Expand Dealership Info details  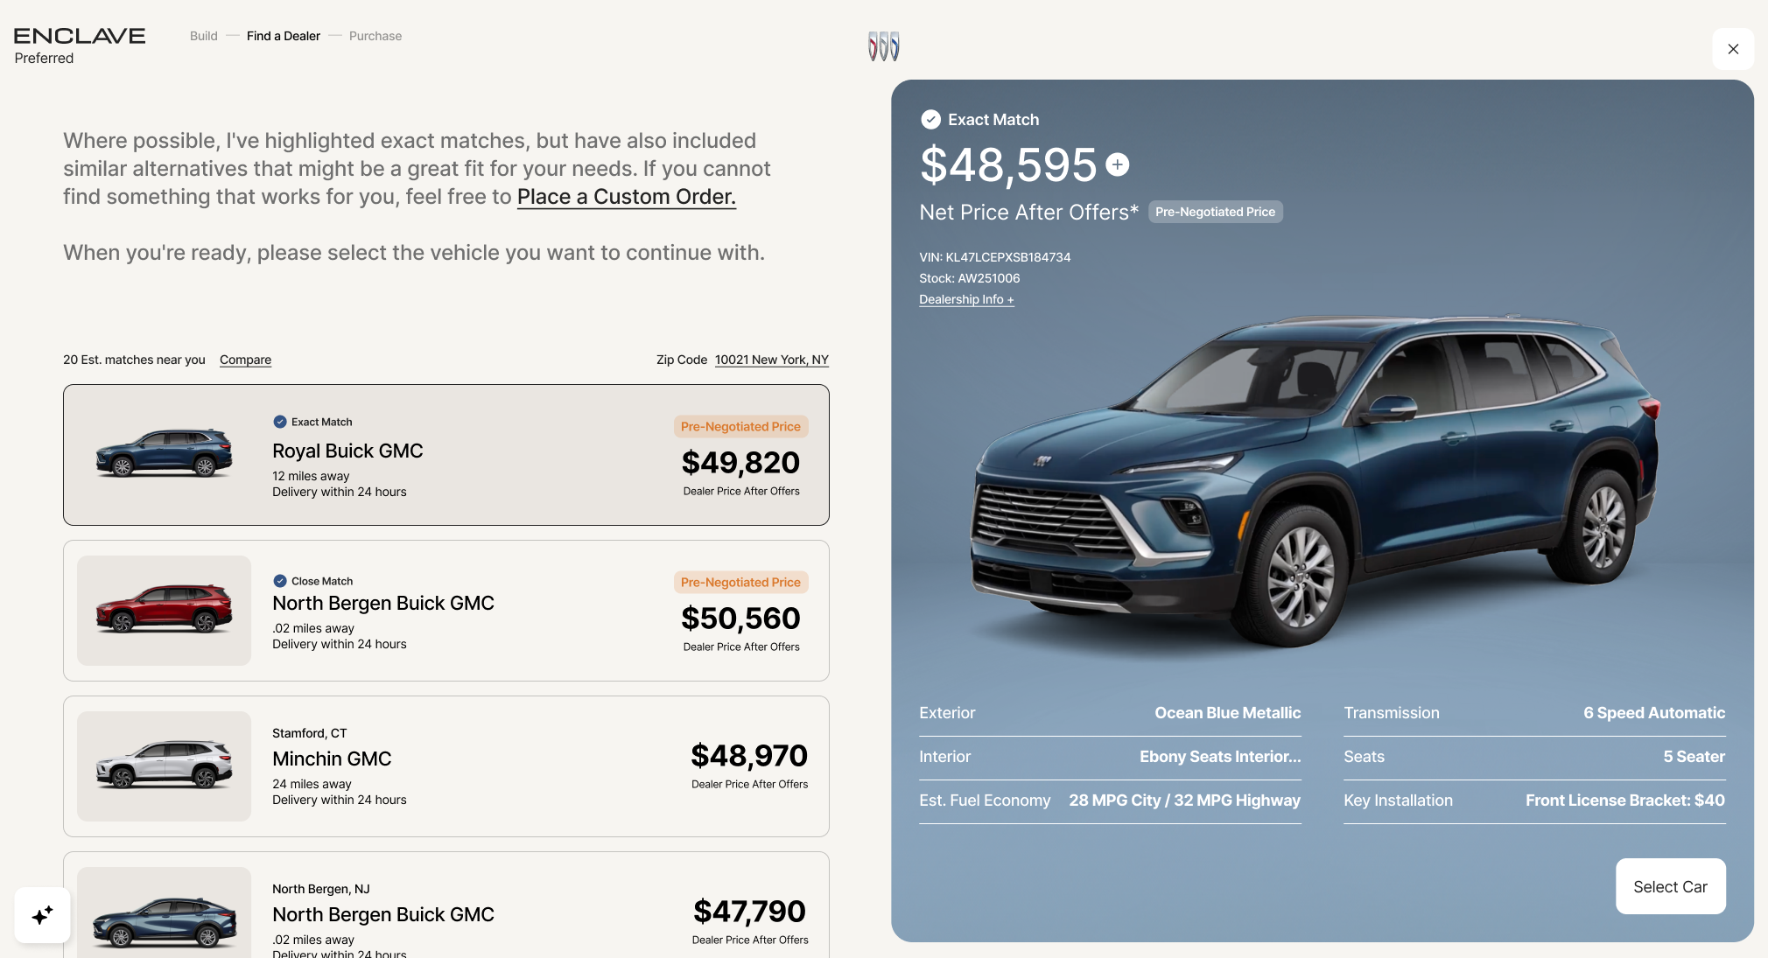tap(966, 299)
